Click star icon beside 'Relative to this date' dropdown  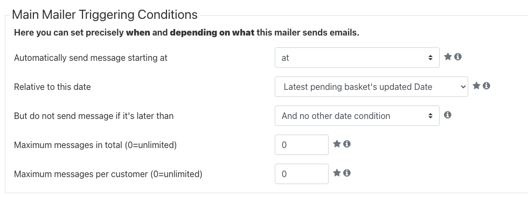pyautogui.click(x=476, y=86)
